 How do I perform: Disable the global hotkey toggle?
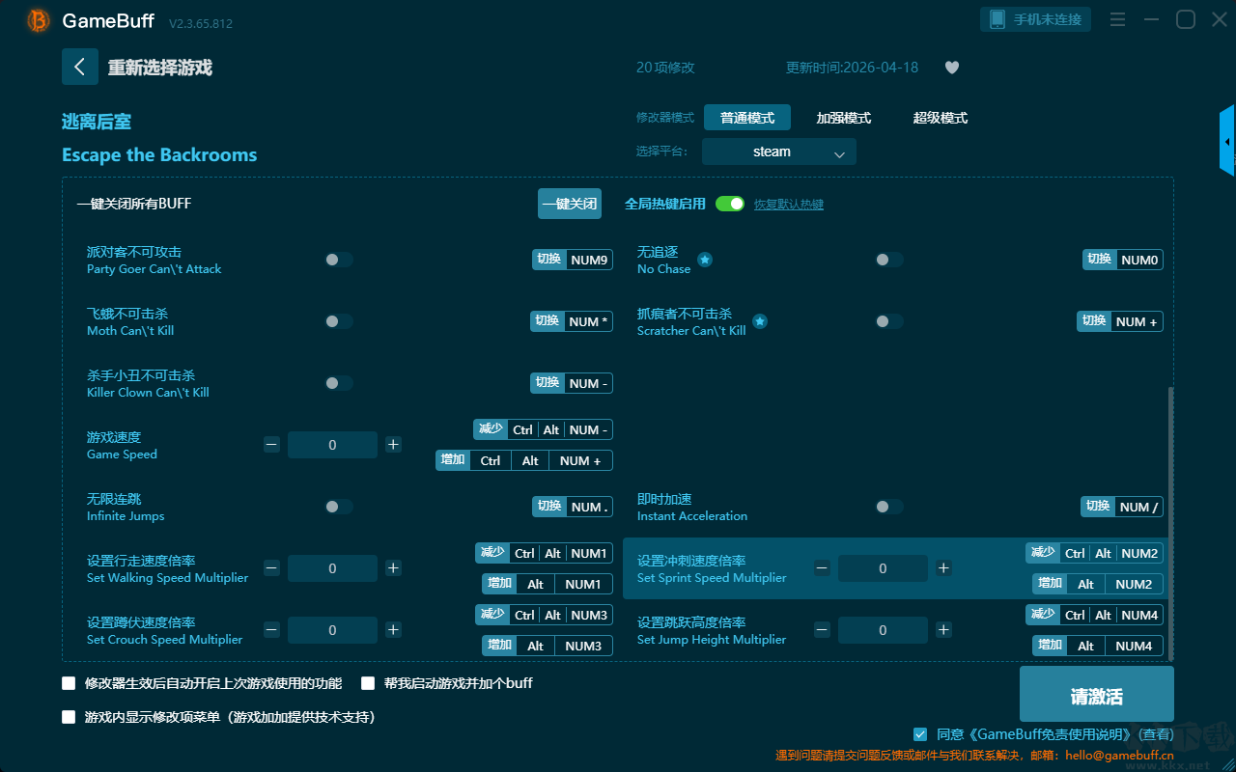point(730,204)
